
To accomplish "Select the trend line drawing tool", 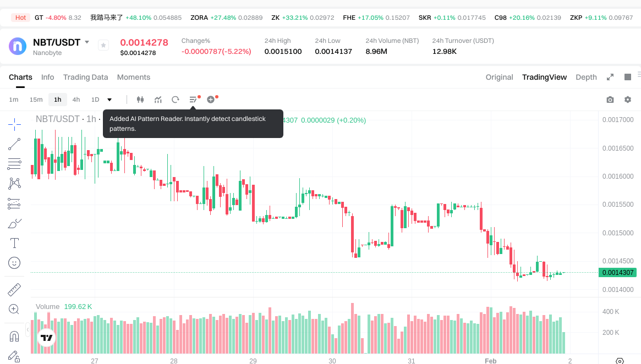I will (x=14, y=144).
